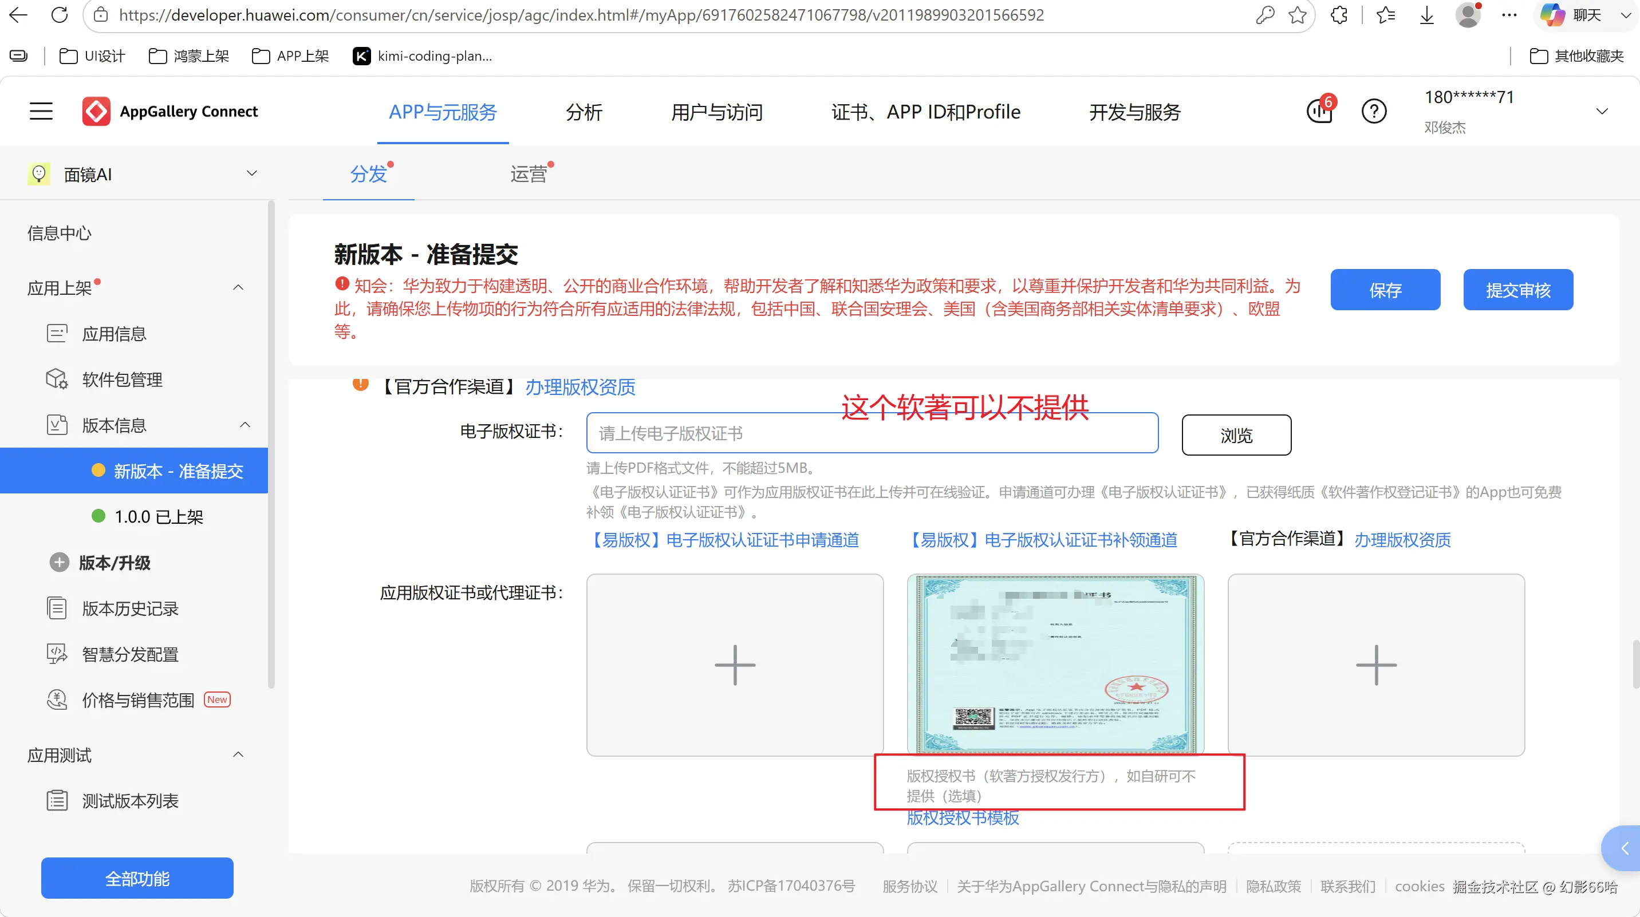
Task: Open the 隐私政策 footer link
Action: (x=1274, y=887)
